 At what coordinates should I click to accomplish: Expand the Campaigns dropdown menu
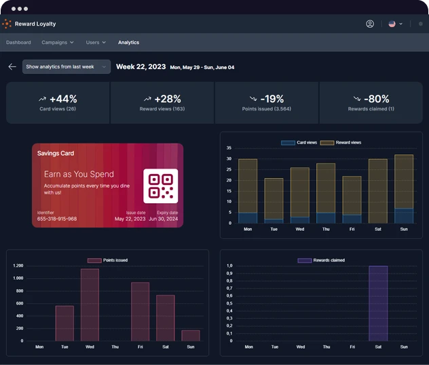click(58, 43)
